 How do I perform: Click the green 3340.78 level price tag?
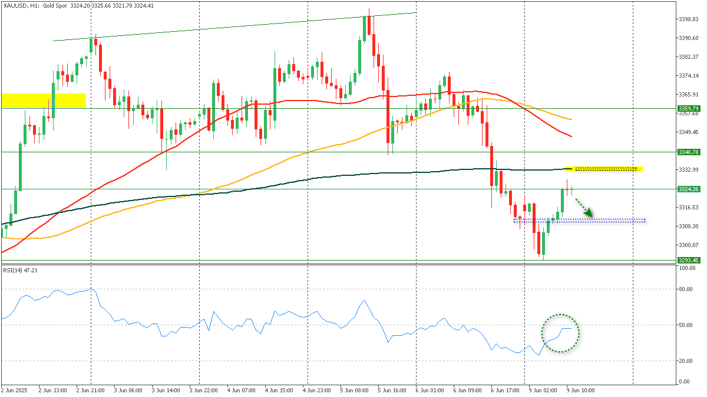[x=689, y=152]
